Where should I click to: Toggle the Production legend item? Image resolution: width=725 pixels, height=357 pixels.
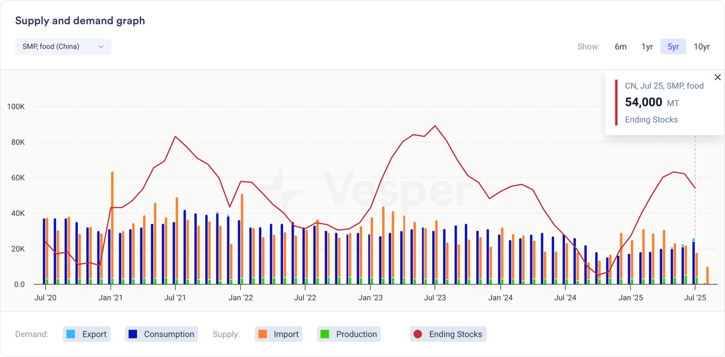coord(348,334)
